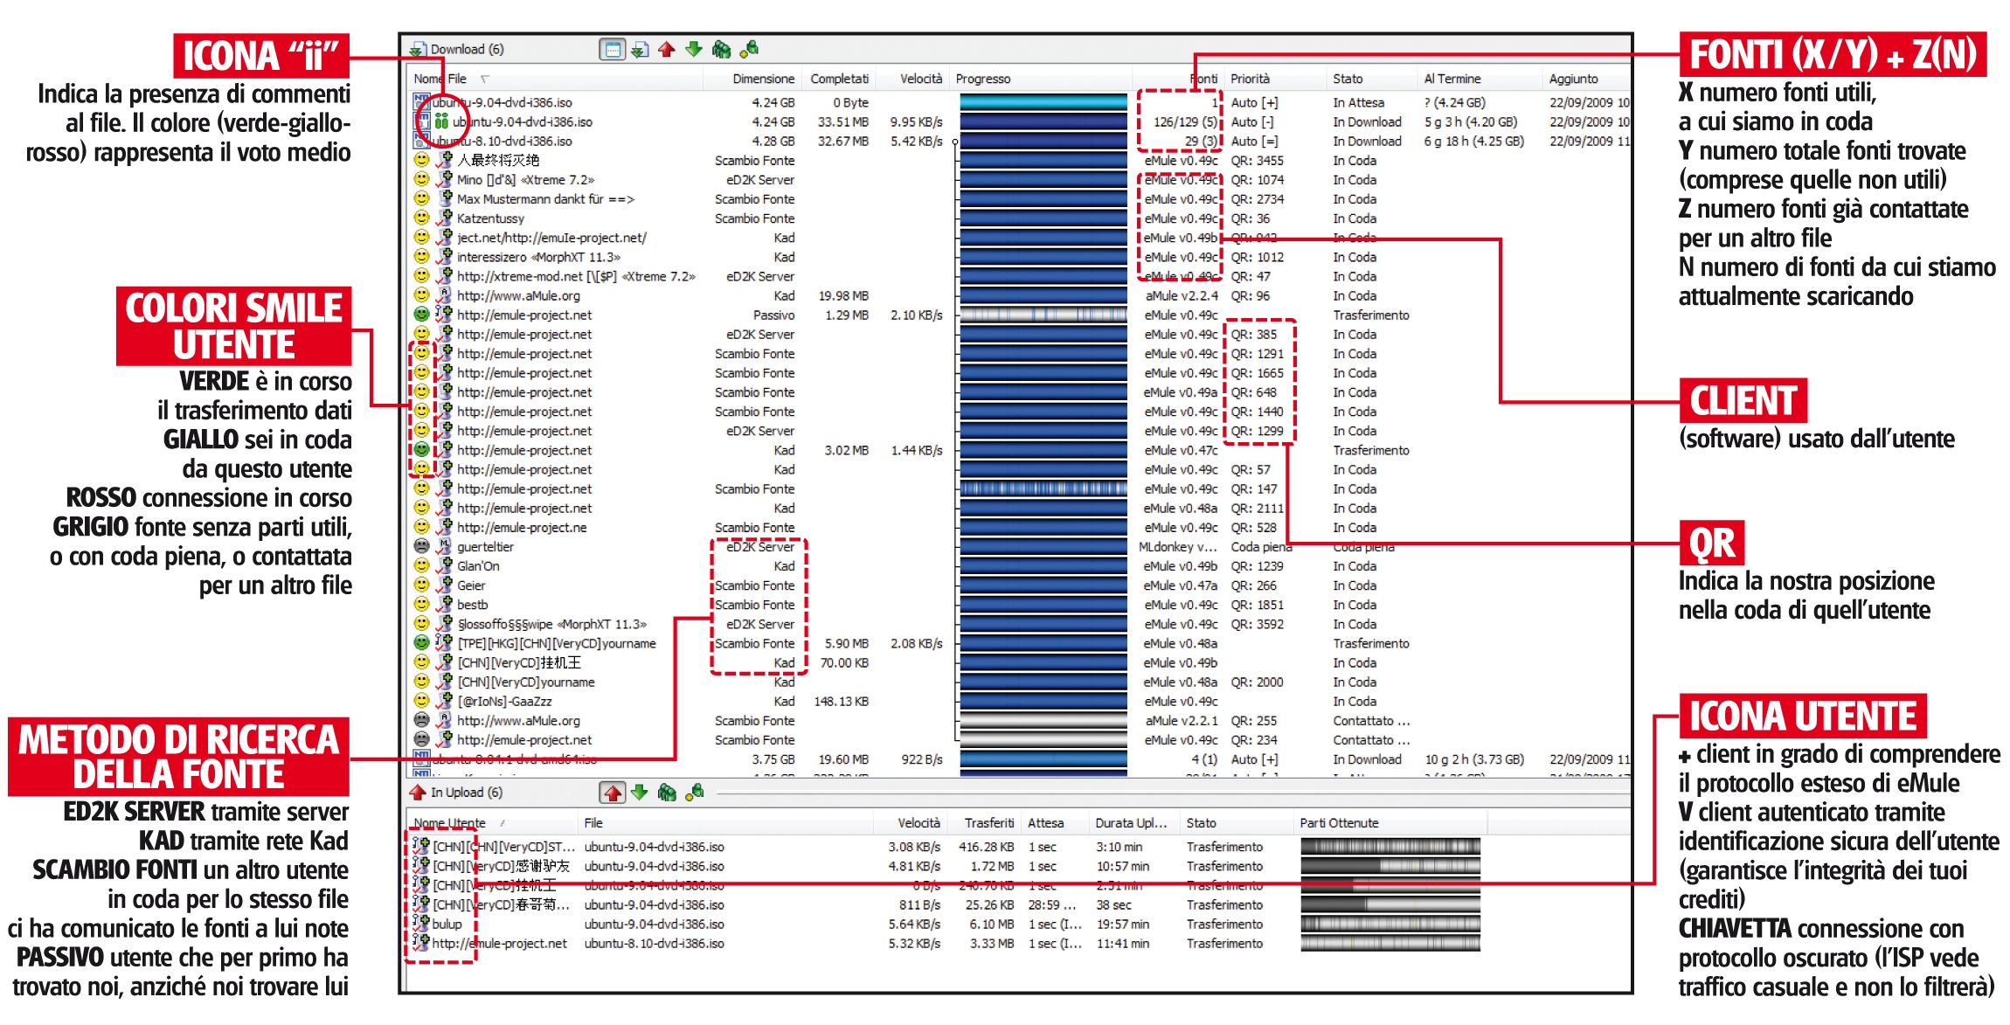Viewport: 2010px width, 1025px height.
Task: Click client icon beside bestb
Action: [444, 604]
